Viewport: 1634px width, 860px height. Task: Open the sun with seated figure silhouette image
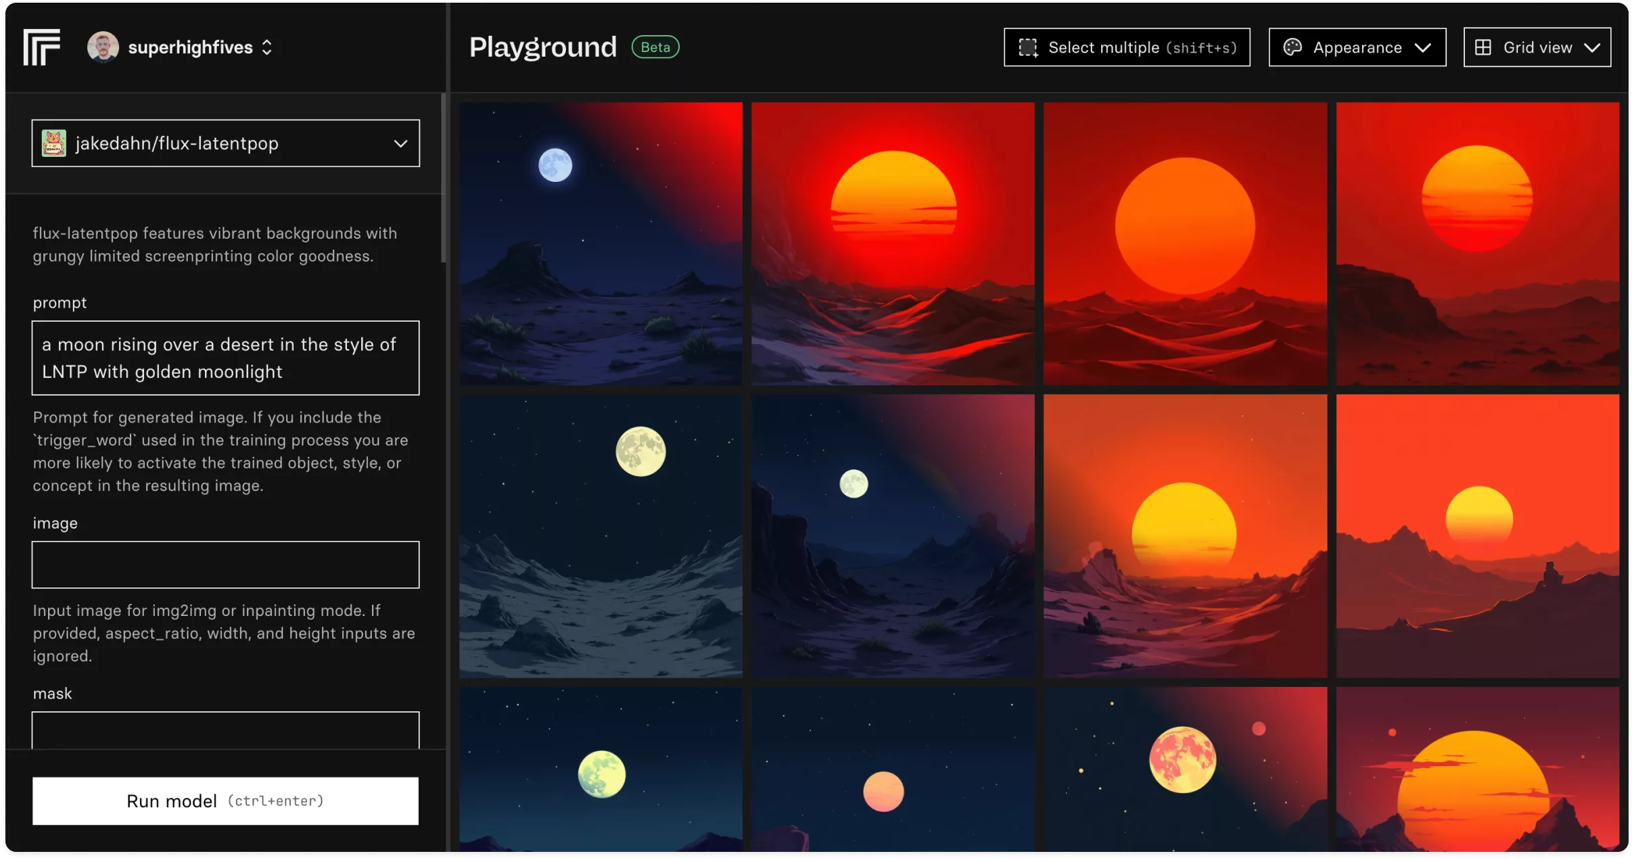[1478, 536]
